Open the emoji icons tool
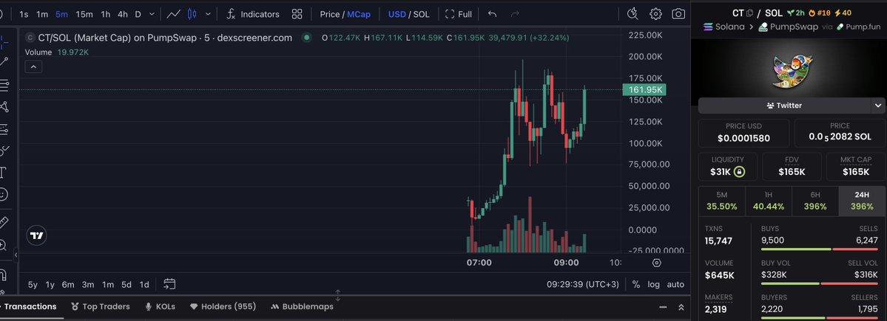This screenshot has height=321, width=887. point(4,194)
